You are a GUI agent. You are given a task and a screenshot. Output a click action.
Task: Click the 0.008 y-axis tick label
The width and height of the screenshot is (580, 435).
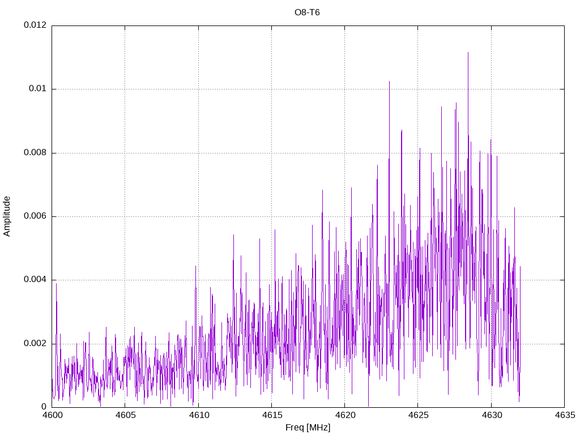[35, 153]
